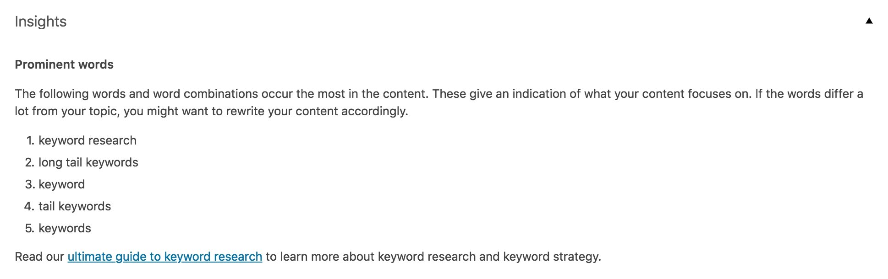
Task: Click the 'tail keywords' list entry
Action: pyautogui.click(x=75, y=206)
